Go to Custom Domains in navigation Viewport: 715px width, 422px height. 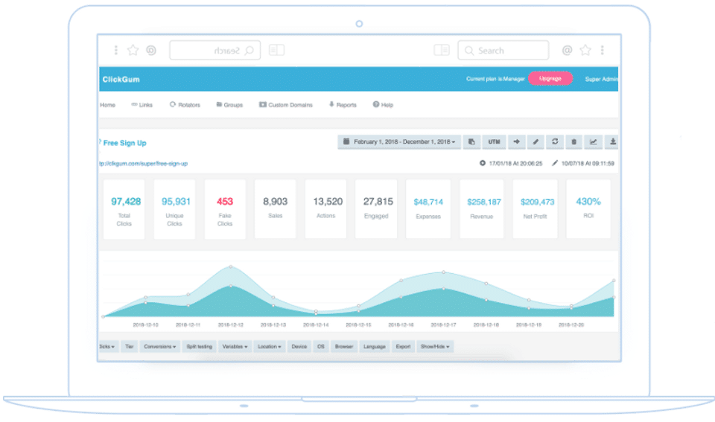click(286, 105)
